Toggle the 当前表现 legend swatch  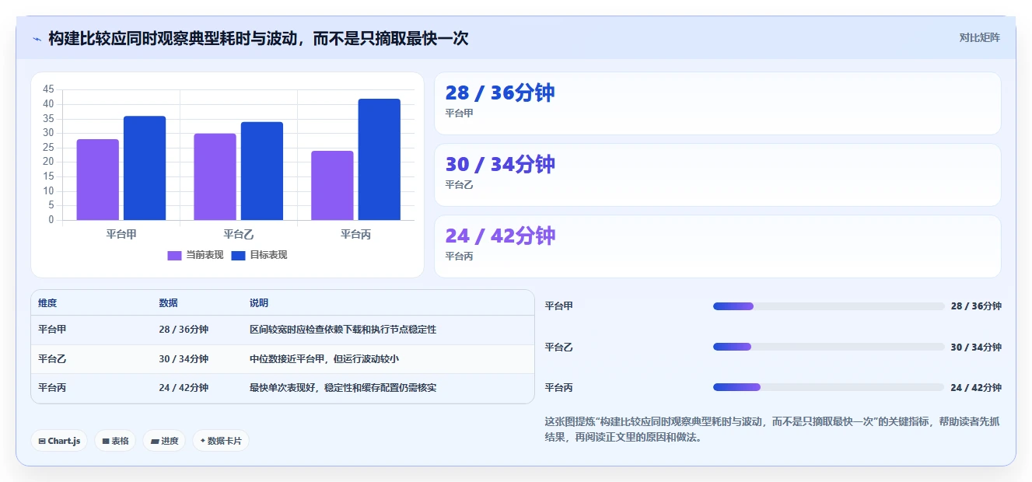point(175,256)
